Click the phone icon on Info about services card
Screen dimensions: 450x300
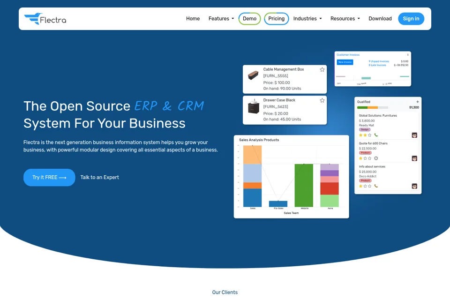coord(376,186)
